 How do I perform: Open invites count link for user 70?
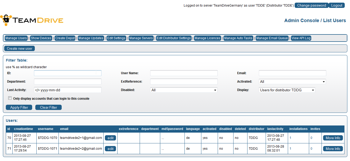point(311,138)
